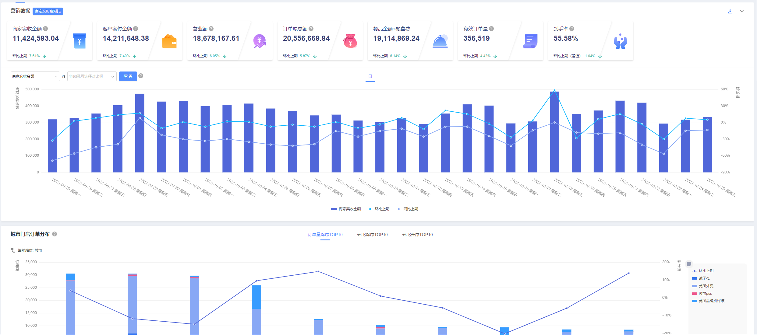
Task: Click the 城市 dimension link
Action: point(38,250)
